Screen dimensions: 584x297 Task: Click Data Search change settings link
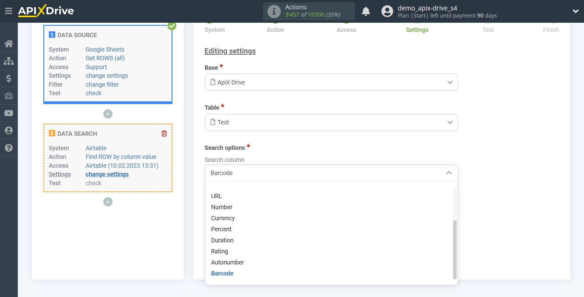coord(107,174)
